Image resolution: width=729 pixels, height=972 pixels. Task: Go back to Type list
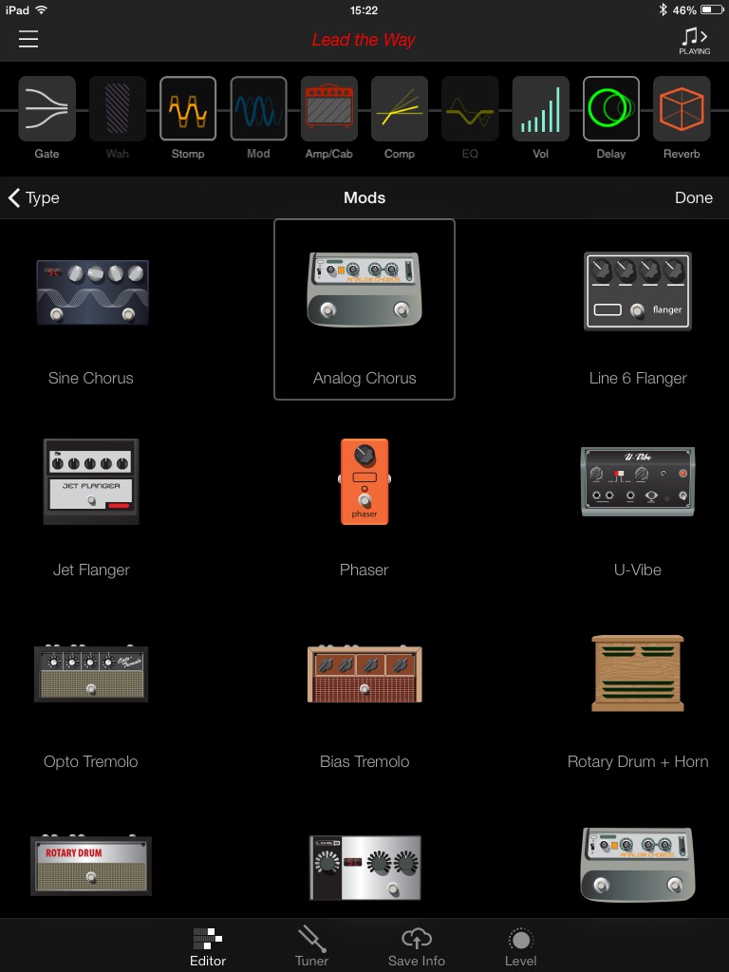tap(33, 197)
